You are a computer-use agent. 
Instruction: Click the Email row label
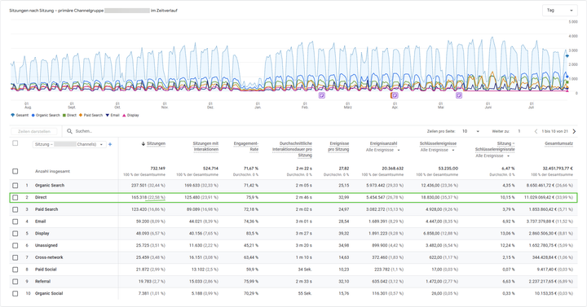pos(41,221)
